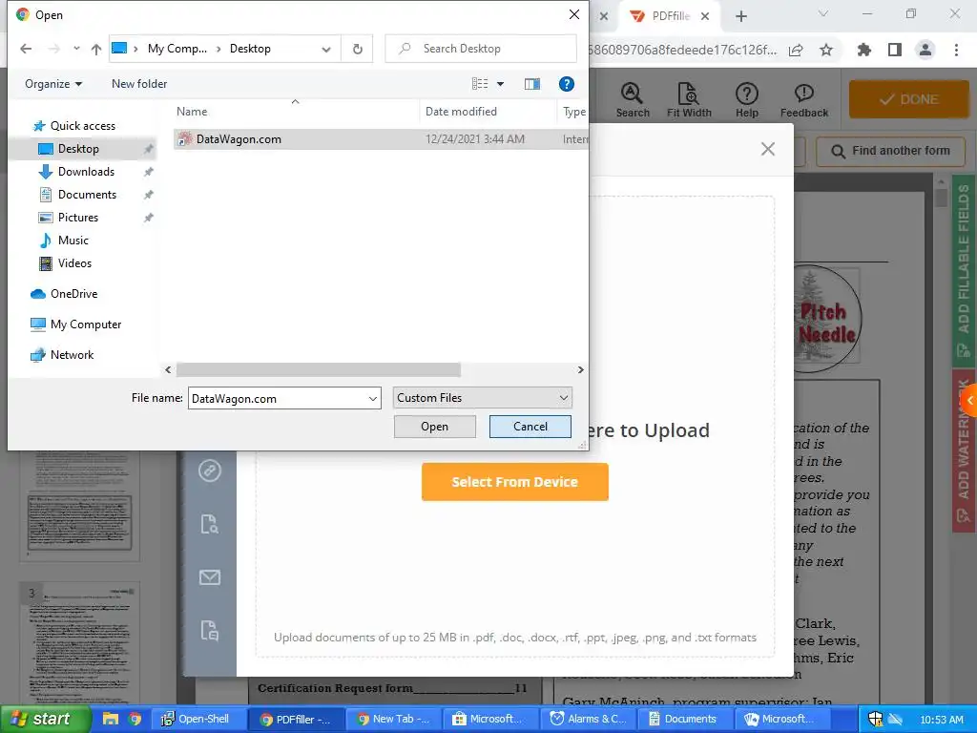Open Videos folder in sidebar
The image size is (977, 733).
click(74, 263)
